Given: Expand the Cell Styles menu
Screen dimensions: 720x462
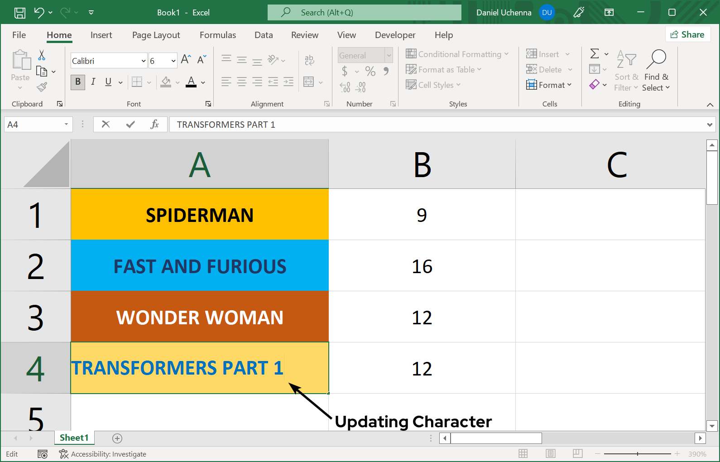Looking at the screenshot, I should [433, 85].
